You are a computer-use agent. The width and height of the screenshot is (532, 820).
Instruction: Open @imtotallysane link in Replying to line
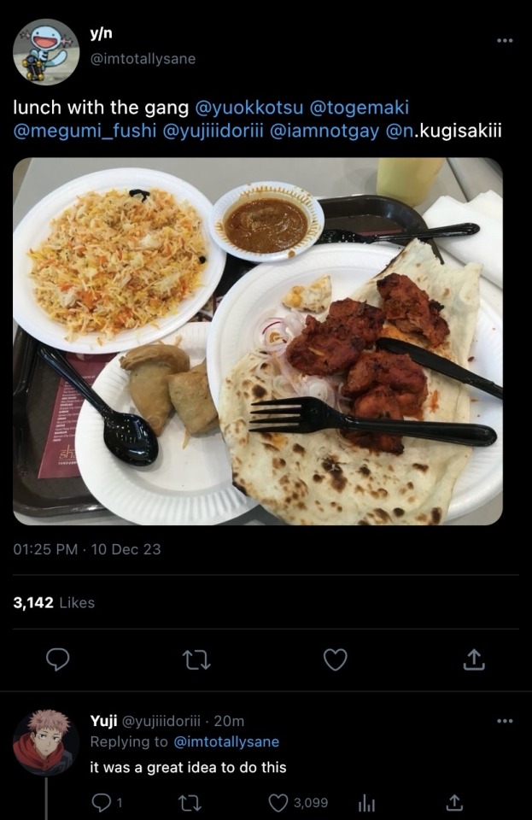click(225, 741)
